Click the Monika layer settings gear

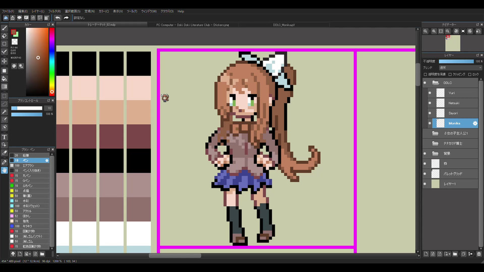(x=475, y=123)
